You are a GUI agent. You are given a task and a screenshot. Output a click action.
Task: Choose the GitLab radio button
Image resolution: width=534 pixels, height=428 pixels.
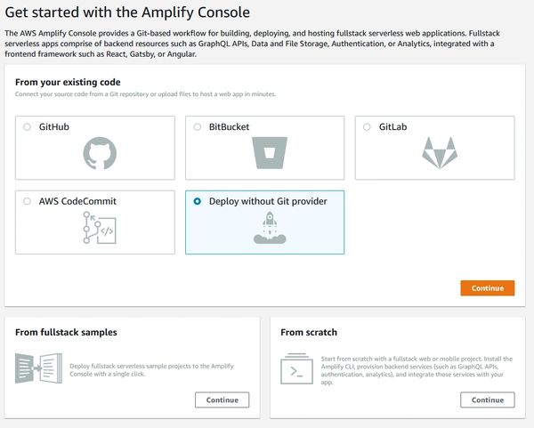point(367,127)
